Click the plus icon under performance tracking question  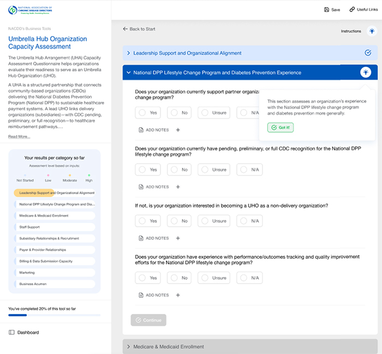coord(178,295)
